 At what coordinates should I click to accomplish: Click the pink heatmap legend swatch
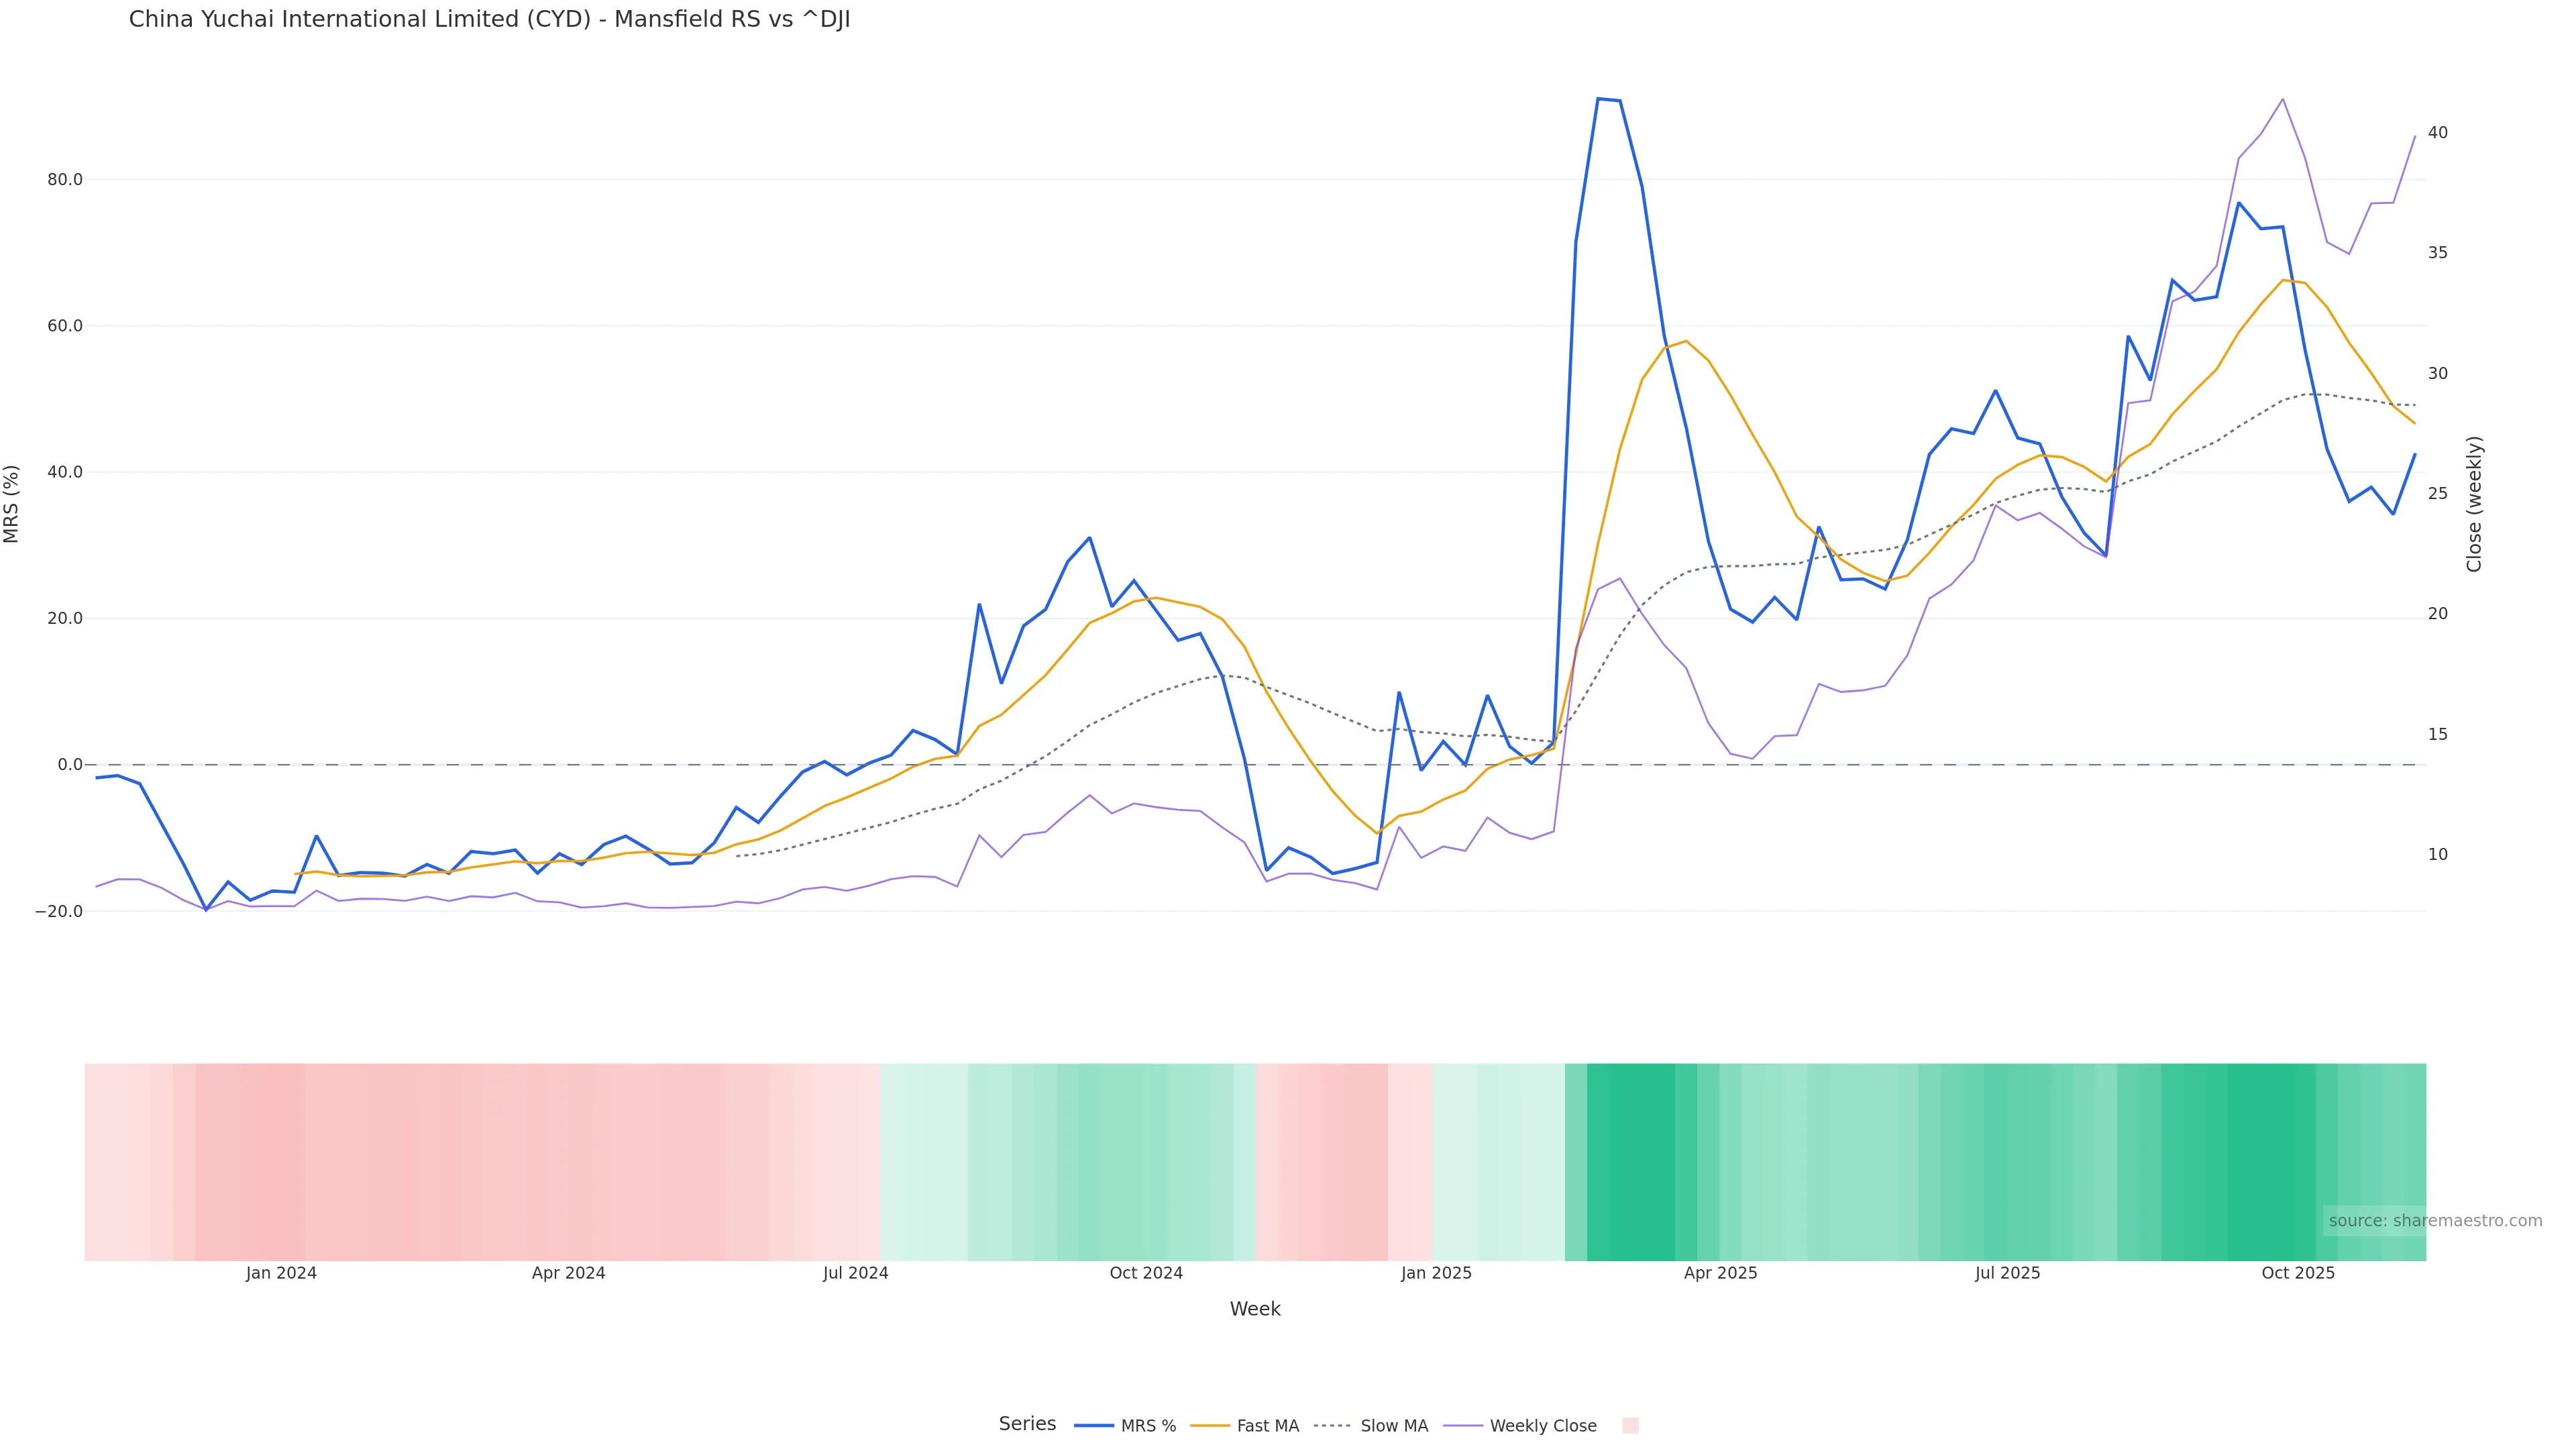click(x=1630, y=1426)
